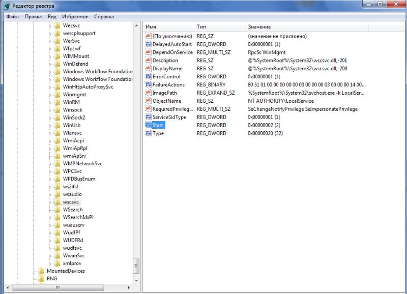Screen dimensions: 407x294
Task: Select the WSearch key in tree
Action: (73, 210)
